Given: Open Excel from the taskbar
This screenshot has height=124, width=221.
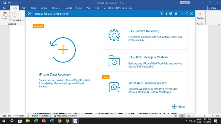Looking at the screenshot, I should (36, 121).
